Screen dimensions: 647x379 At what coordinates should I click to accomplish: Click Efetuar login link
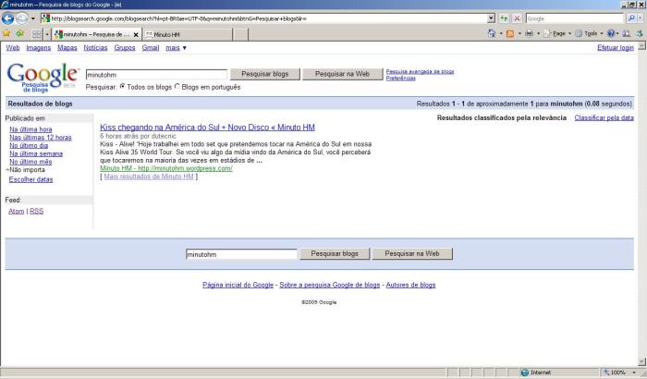click(x=616, y=47)
